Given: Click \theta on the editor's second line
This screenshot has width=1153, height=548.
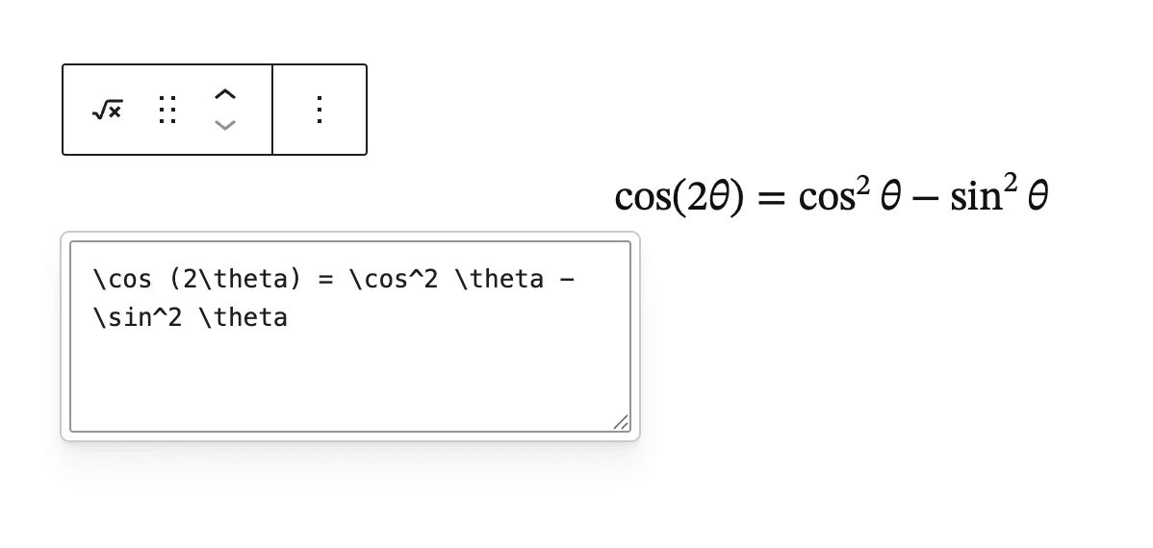Looking at the screenshot, I should [243, 317].
